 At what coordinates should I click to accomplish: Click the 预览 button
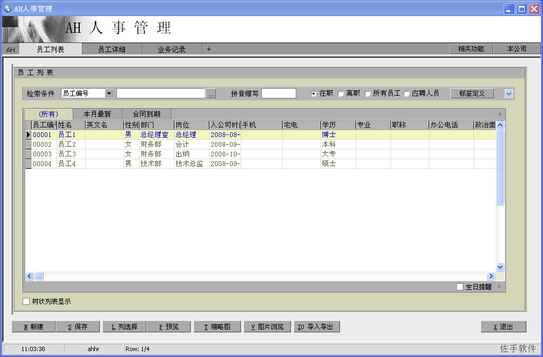click(169, 326)
